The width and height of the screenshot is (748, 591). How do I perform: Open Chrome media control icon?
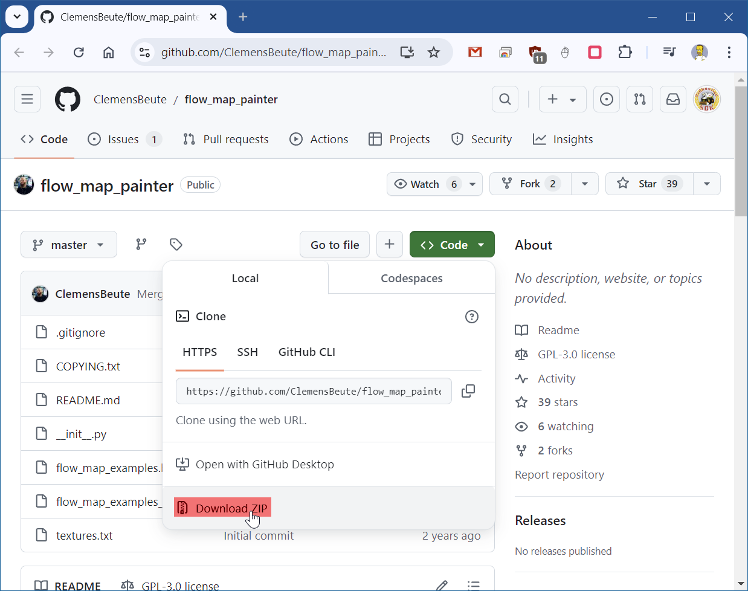669,53
